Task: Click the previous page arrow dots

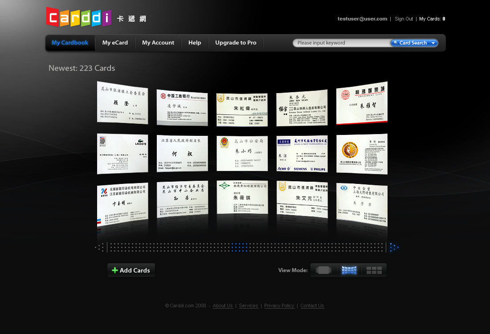Action: point(100,247)
